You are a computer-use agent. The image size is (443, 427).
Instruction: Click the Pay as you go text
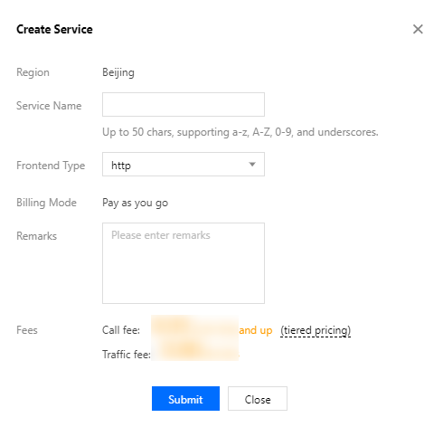click(x=136, y=203)
